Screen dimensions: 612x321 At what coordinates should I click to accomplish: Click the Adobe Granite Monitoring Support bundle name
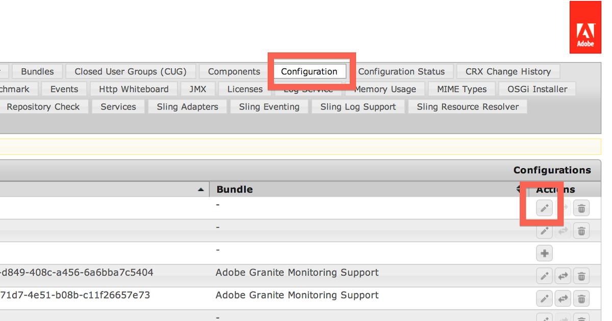pos(297,273)
